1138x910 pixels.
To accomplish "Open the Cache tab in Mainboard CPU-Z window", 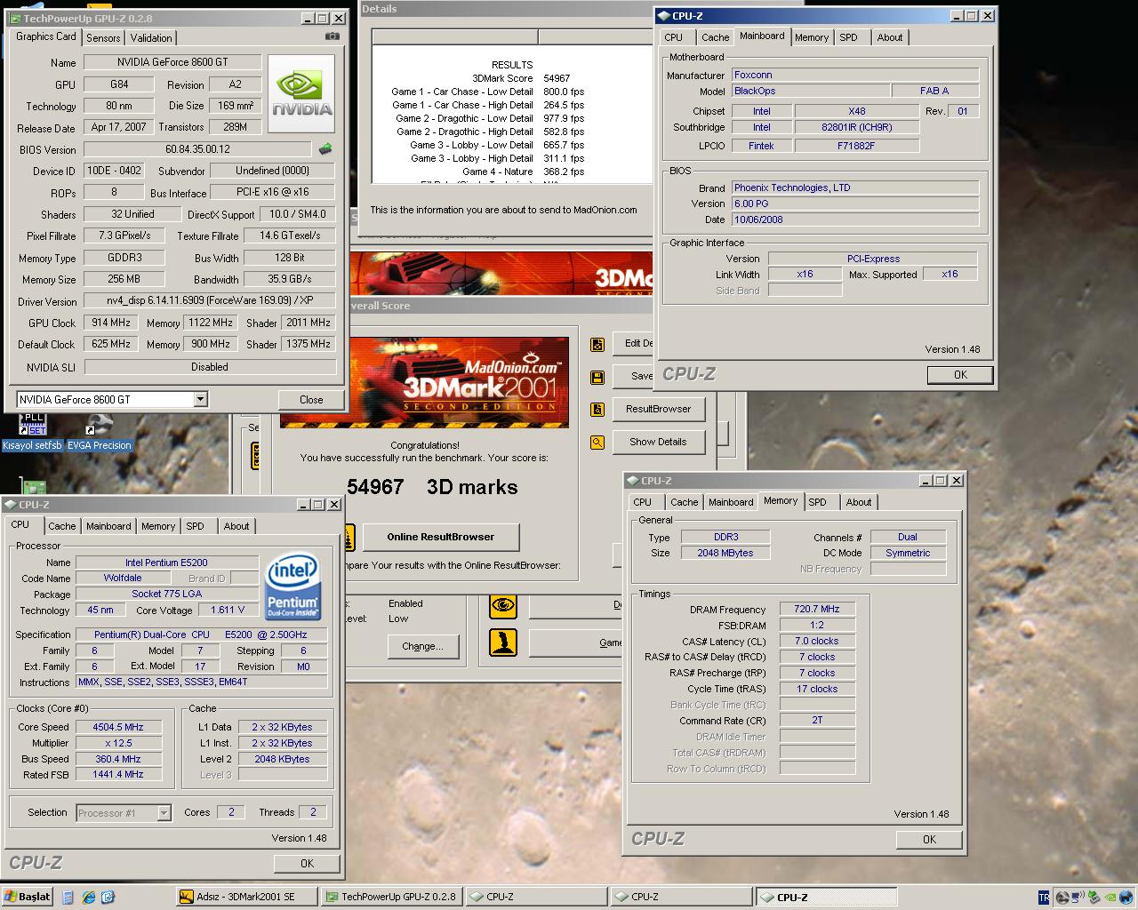I will click(x=715, y=37).
